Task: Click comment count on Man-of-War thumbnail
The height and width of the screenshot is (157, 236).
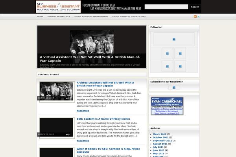Action: point(68,99)
